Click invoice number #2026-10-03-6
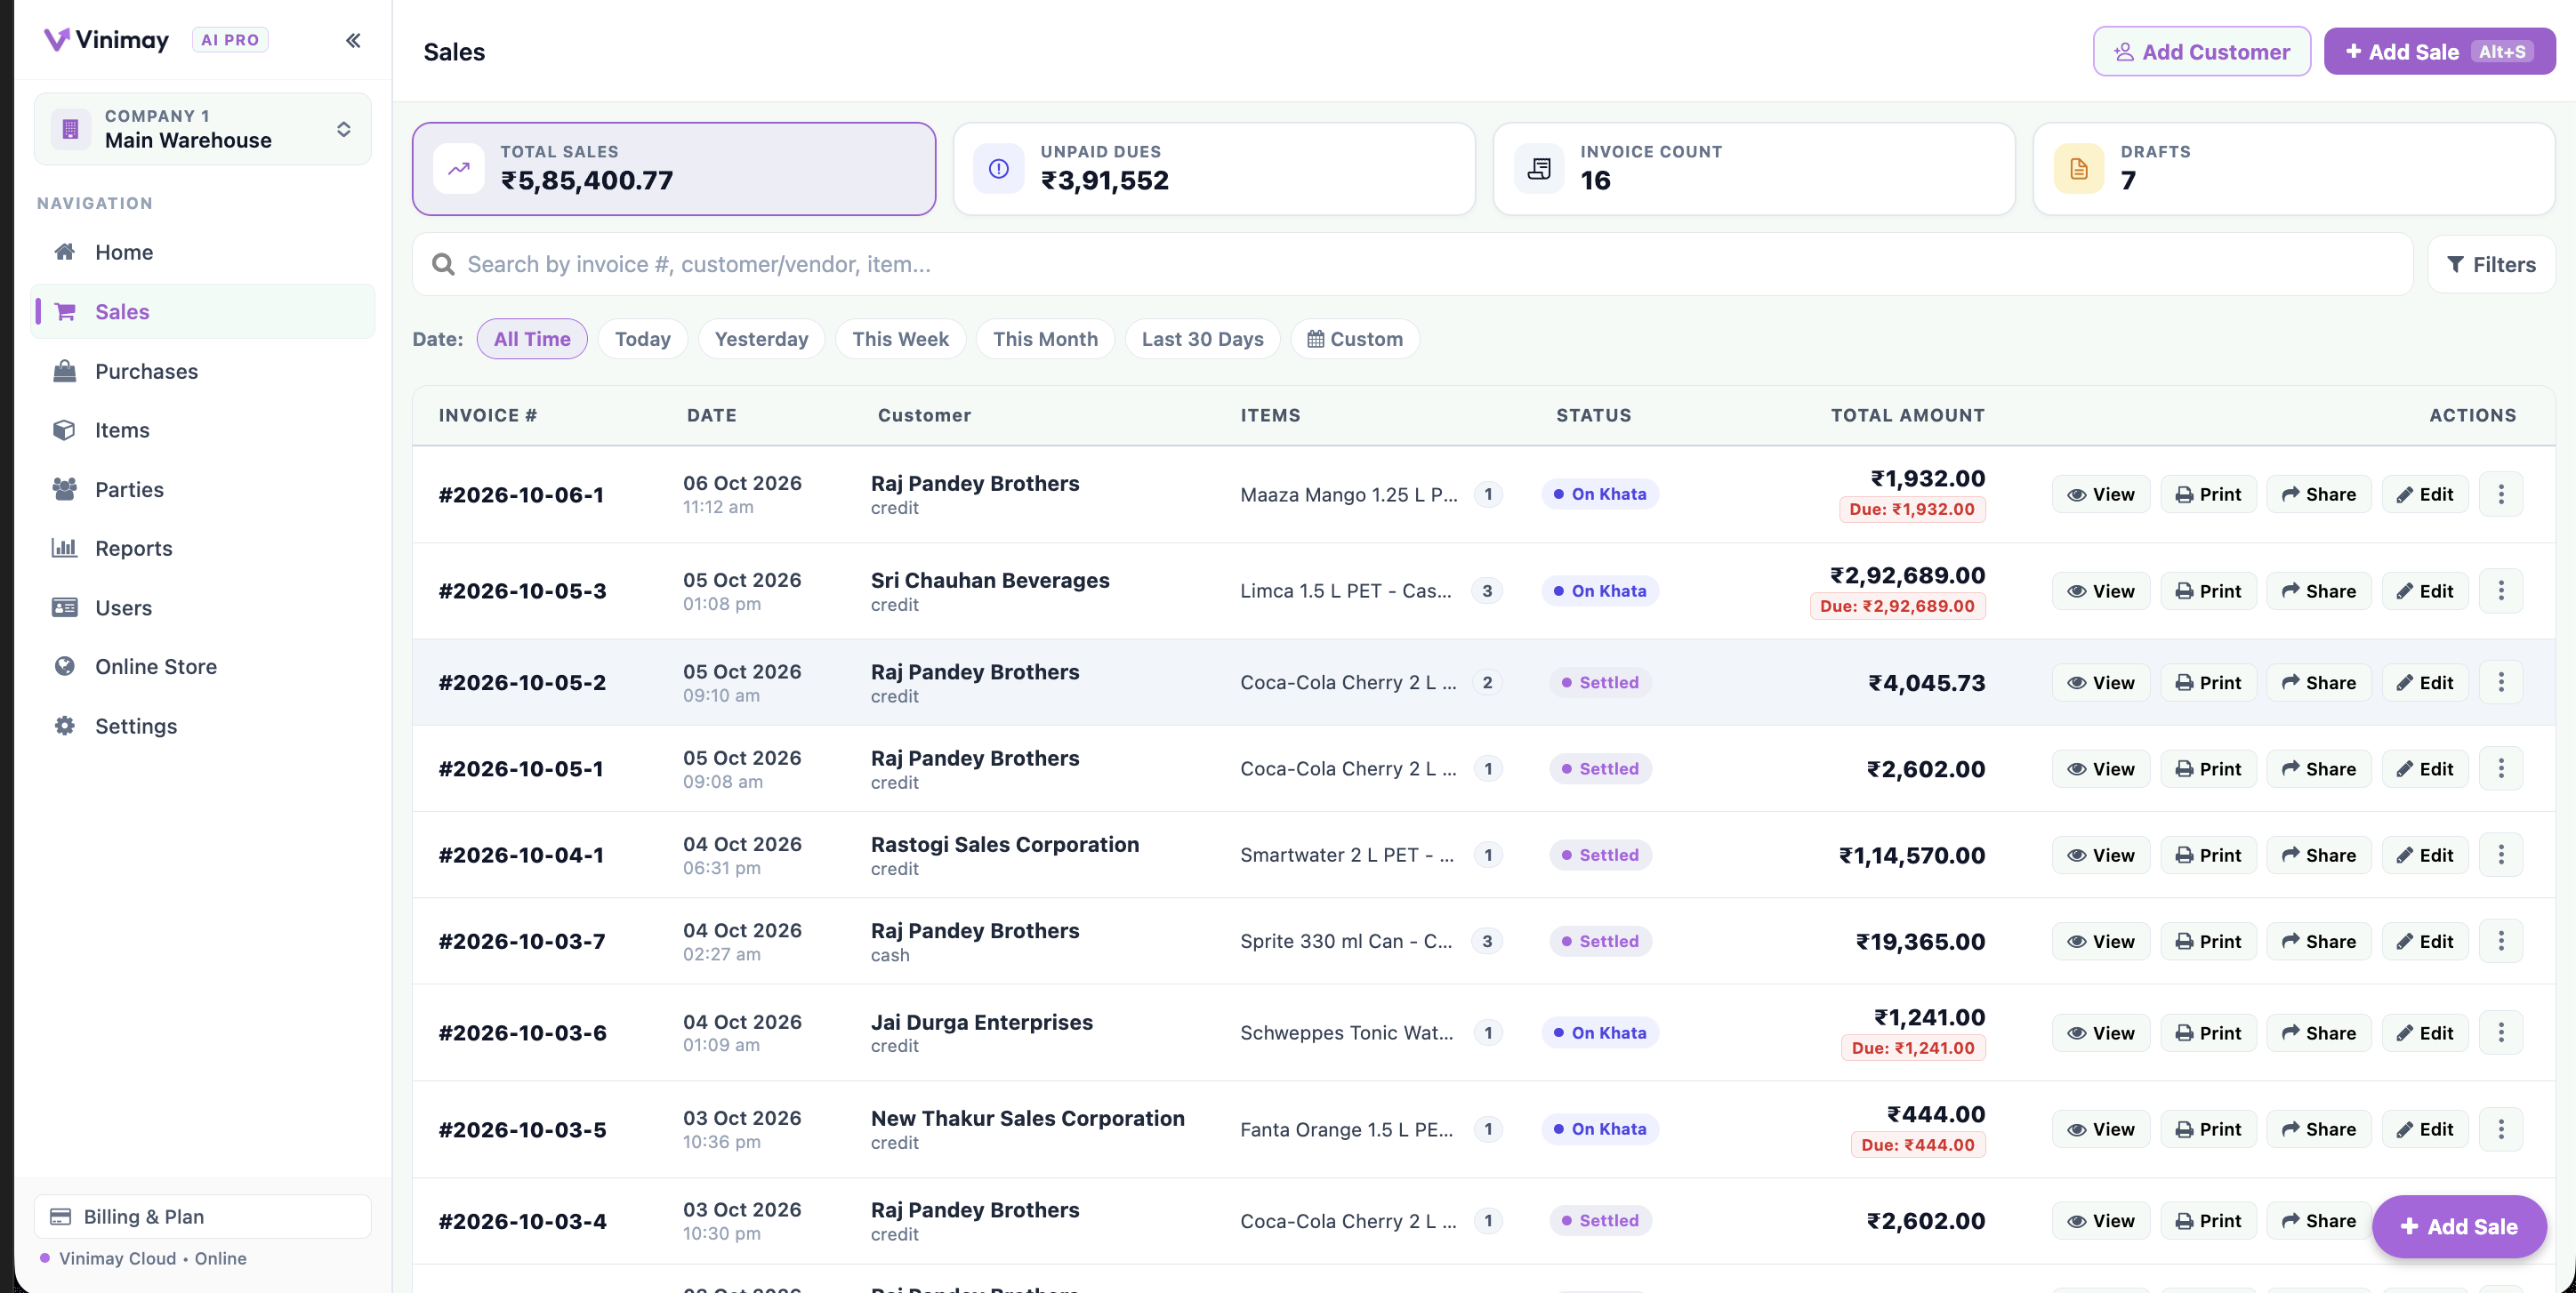 pyautogui.click(x=523, y=1033)
